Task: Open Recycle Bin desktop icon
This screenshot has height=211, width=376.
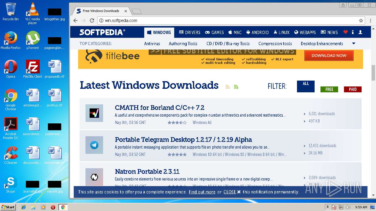Action: [11, 12]
